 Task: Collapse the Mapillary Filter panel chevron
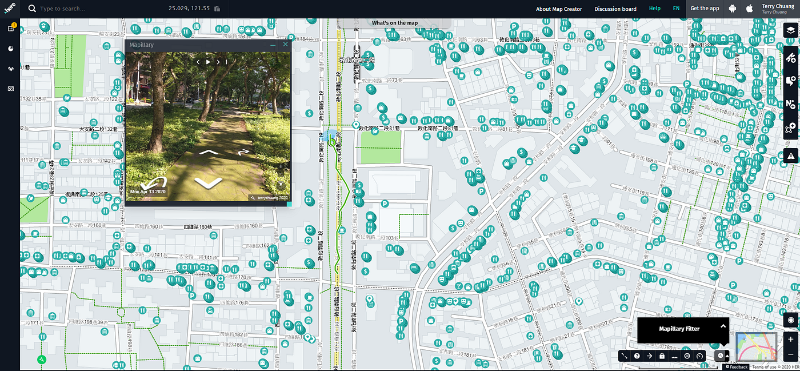click(x=723, y=326)
